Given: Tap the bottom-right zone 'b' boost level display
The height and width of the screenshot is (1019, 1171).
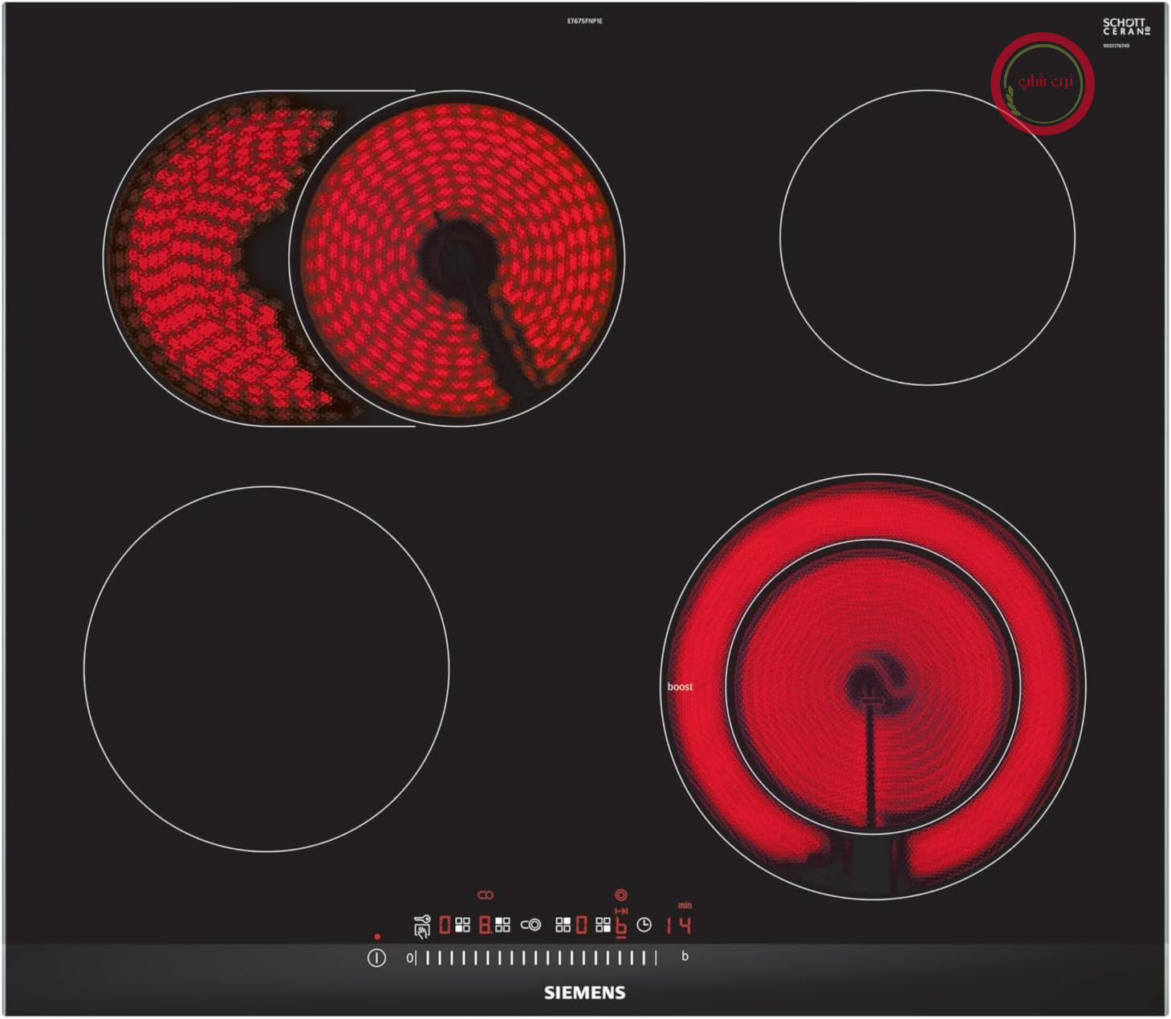Looking at the screenshot, I should [x=620, y=927].
